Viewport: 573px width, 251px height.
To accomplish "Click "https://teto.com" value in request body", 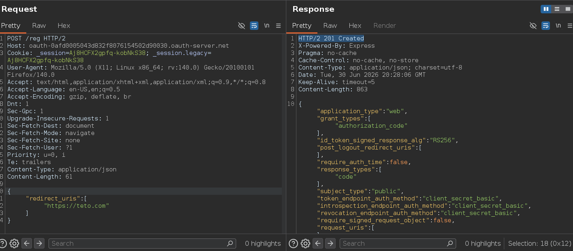I will pos(77,206).
